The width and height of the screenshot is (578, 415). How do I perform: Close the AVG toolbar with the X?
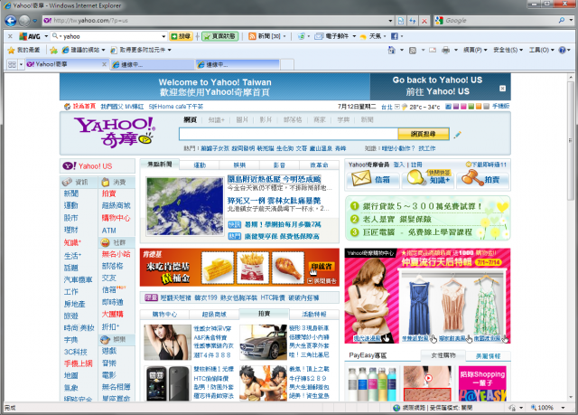tap(10, 36)
